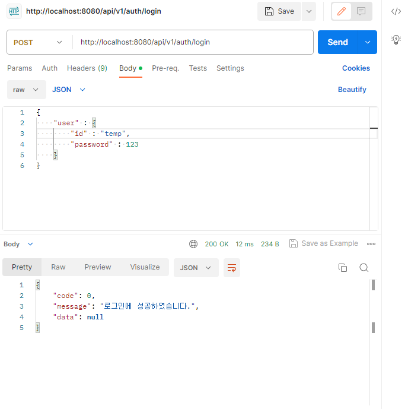The width and height of the screenshot is (408, 409).
Task: Open the Params tab
Action: tap(20, 68)
